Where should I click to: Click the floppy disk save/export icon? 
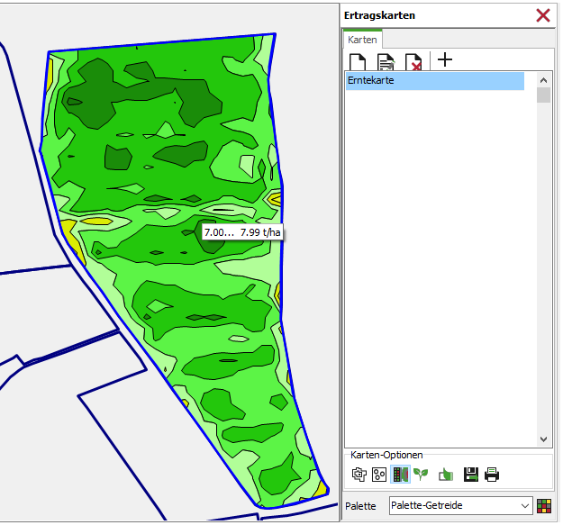point(470,474)
